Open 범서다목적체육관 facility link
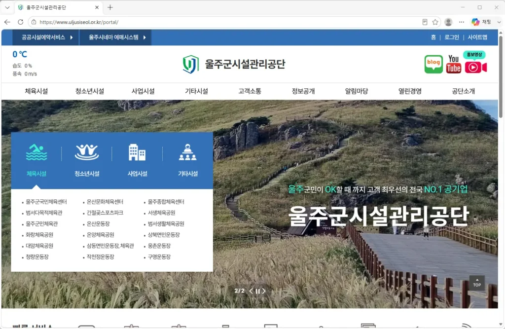Viewport: 505px width, 329px height. 44,213
